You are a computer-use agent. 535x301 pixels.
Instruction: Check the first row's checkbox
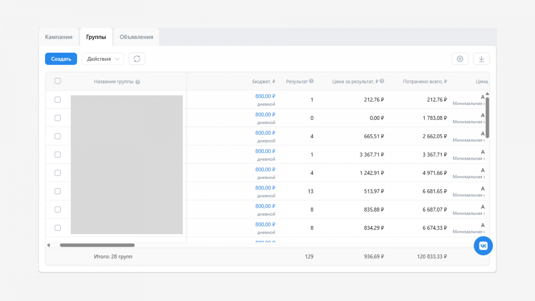tap(58, 100)
